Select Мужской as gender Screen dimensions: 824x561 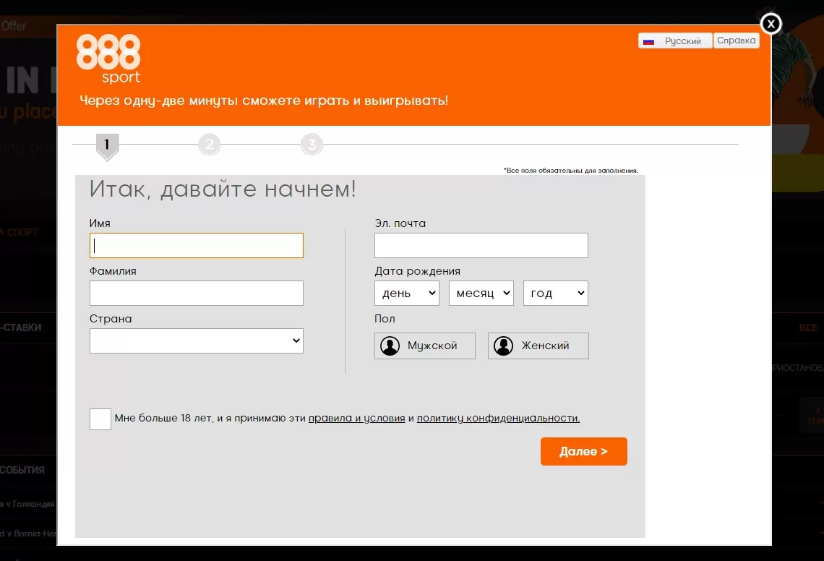click(424, 346)
